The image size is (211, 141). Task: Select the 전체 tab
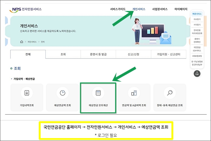(x=28, y=54)
